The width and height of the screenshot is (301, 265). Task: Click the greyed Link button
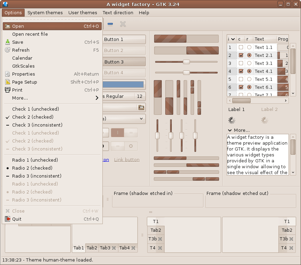coord(127,160)
